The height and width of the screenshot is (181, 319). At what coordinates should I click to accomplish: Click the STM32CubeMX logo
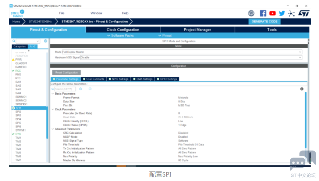(x=18, y=14)
